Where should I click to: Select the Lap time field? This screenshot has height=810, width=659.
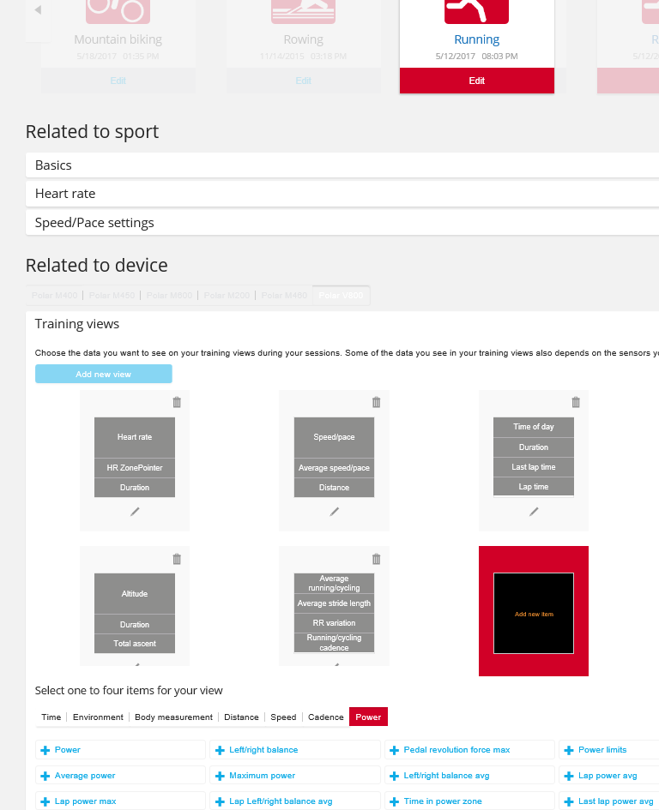[534, 487]
